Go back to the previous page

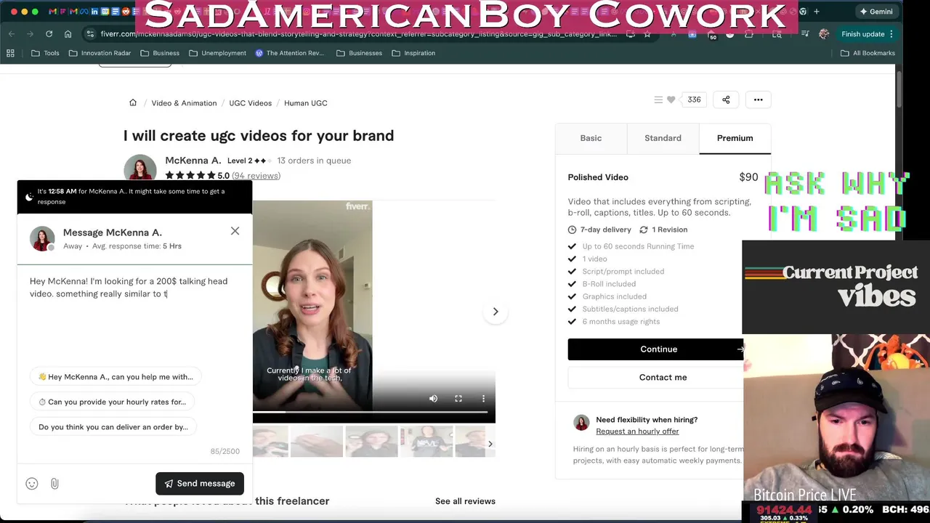point(12,34)
